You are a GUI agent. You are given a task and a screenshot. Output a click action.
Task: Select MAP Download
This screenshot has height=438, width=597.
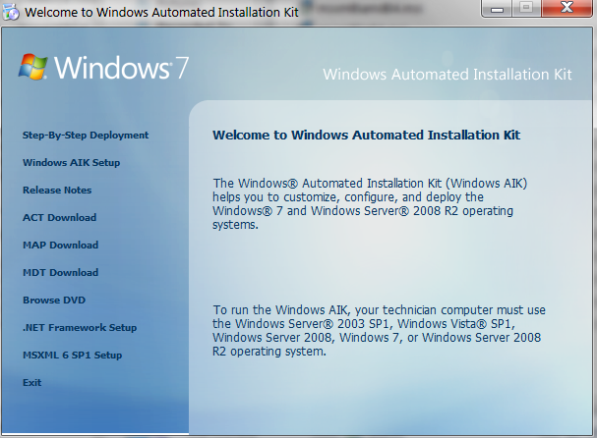61,246
